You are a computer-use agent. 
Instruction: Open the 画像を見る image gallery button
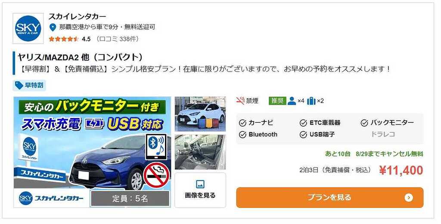tap(200, 190)
